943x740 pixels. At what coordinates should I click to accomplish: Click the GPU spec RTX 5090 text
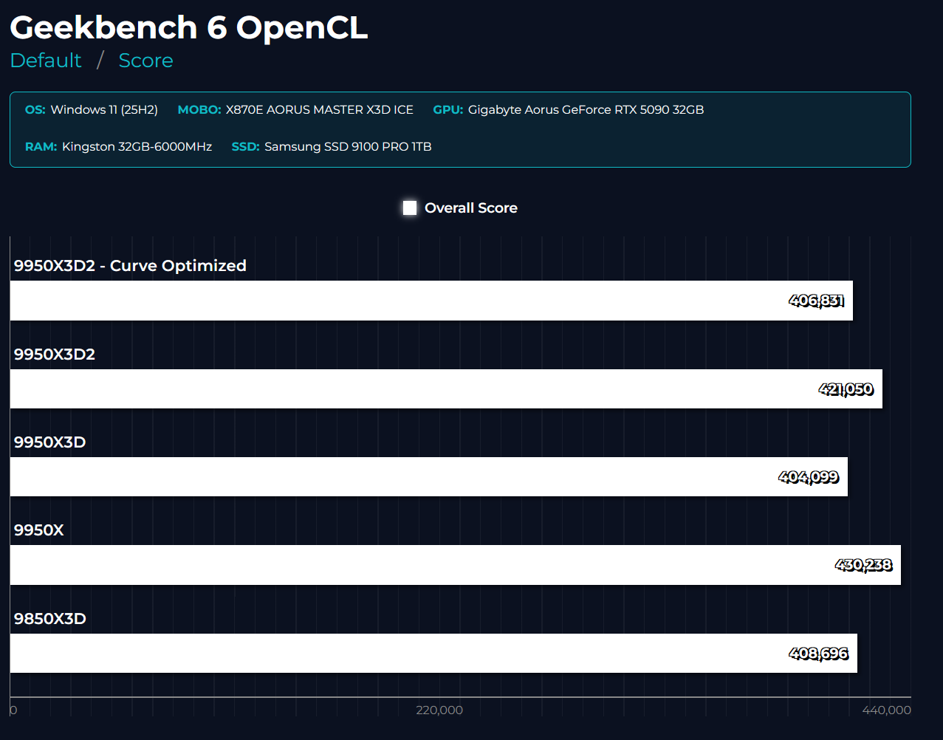[x=586, y=110]
